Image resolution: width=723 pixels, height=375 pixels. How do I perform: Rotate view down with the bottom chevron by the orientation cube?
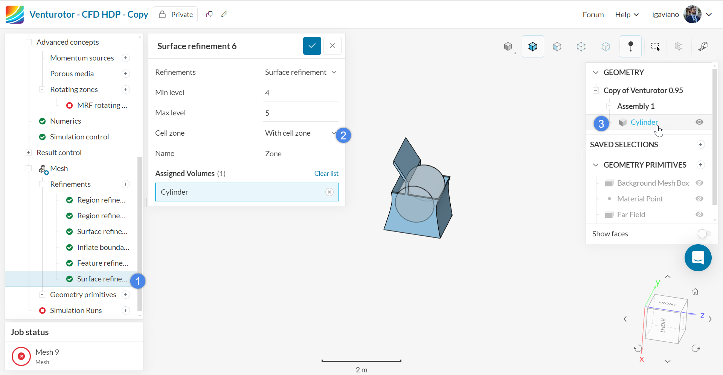[x=668, y=361]
